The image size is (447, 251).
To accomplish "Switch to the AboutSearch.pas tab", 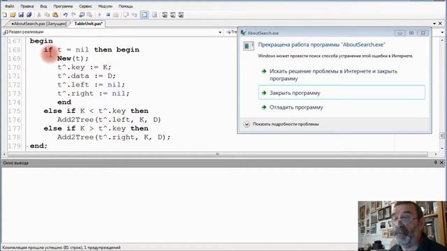I will [x=38, y=24].
